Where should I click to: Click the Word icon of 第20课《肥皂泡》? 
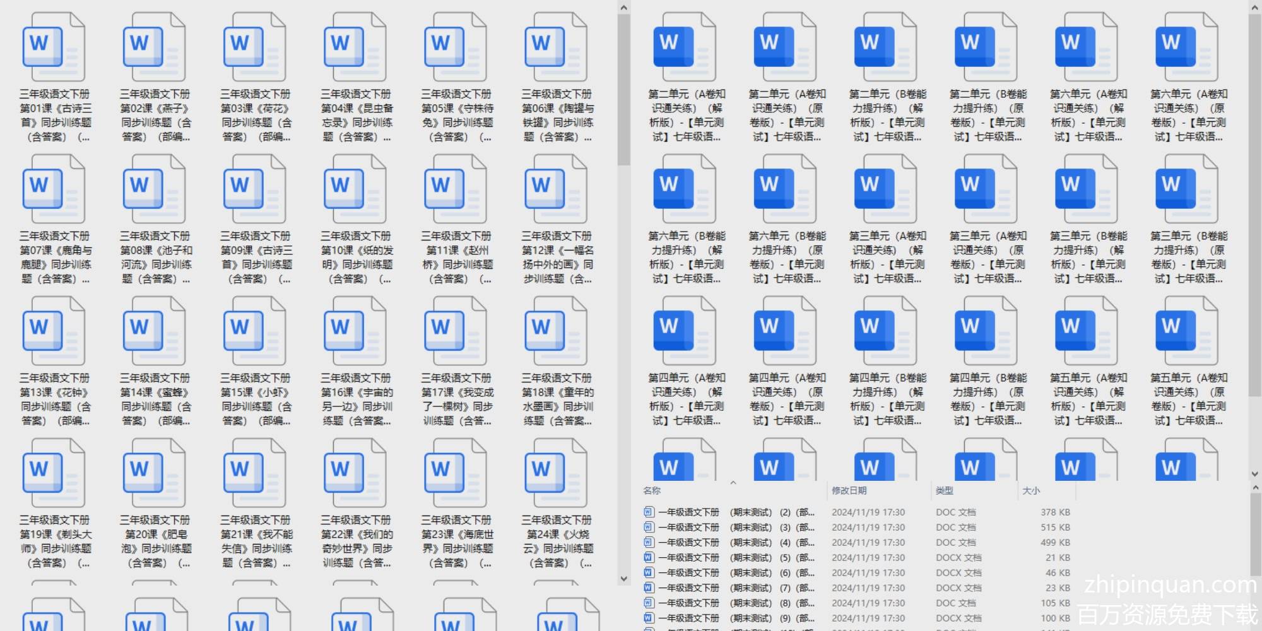point(154,473)
